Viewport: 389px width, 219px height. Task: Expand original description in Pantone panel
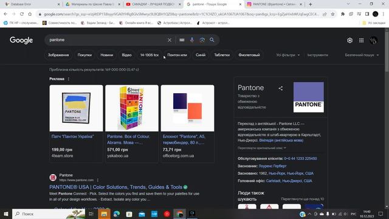(262, 148)
